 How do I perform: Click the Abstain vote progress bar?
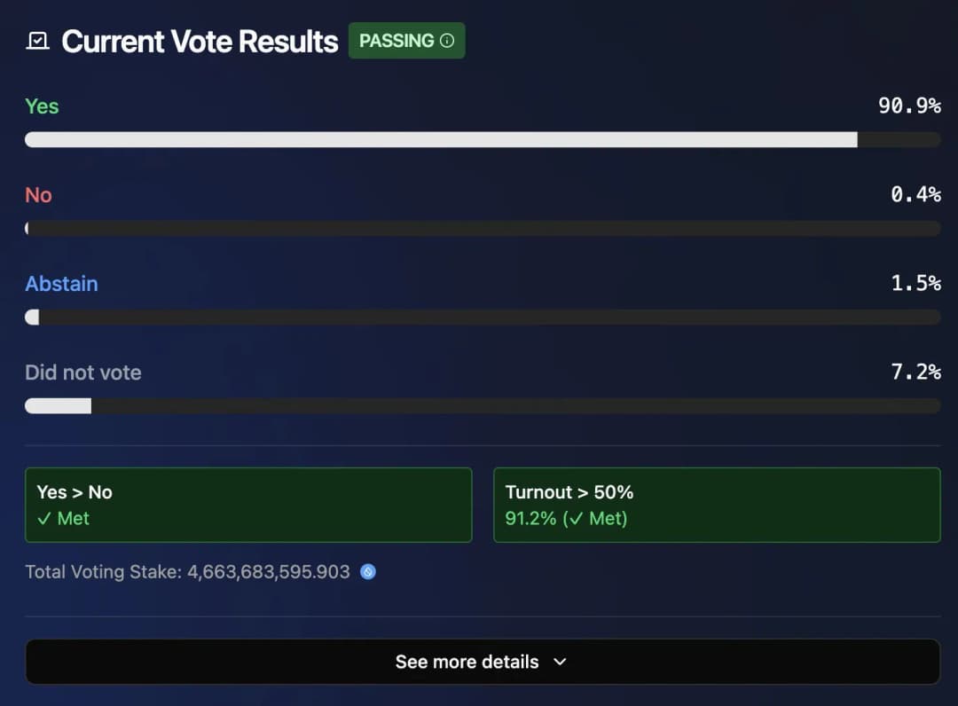pyautogui.click(x=483, y=317)
